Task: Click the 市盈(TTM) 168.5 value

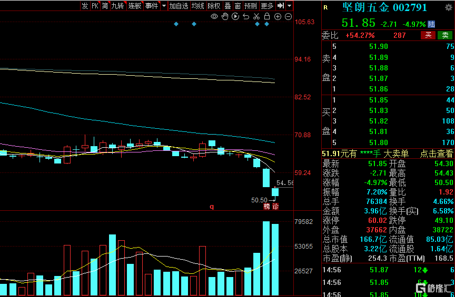Action: (x=444, y=258)
